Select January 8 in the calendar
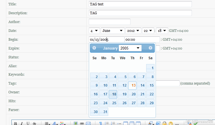The width and height of the screenshot is (215, 125). (150, 77)
